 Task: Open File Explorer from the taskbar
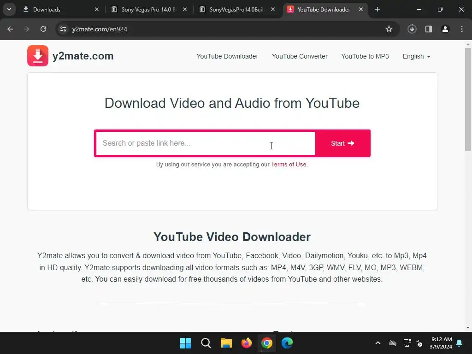[x=226, y=343]
